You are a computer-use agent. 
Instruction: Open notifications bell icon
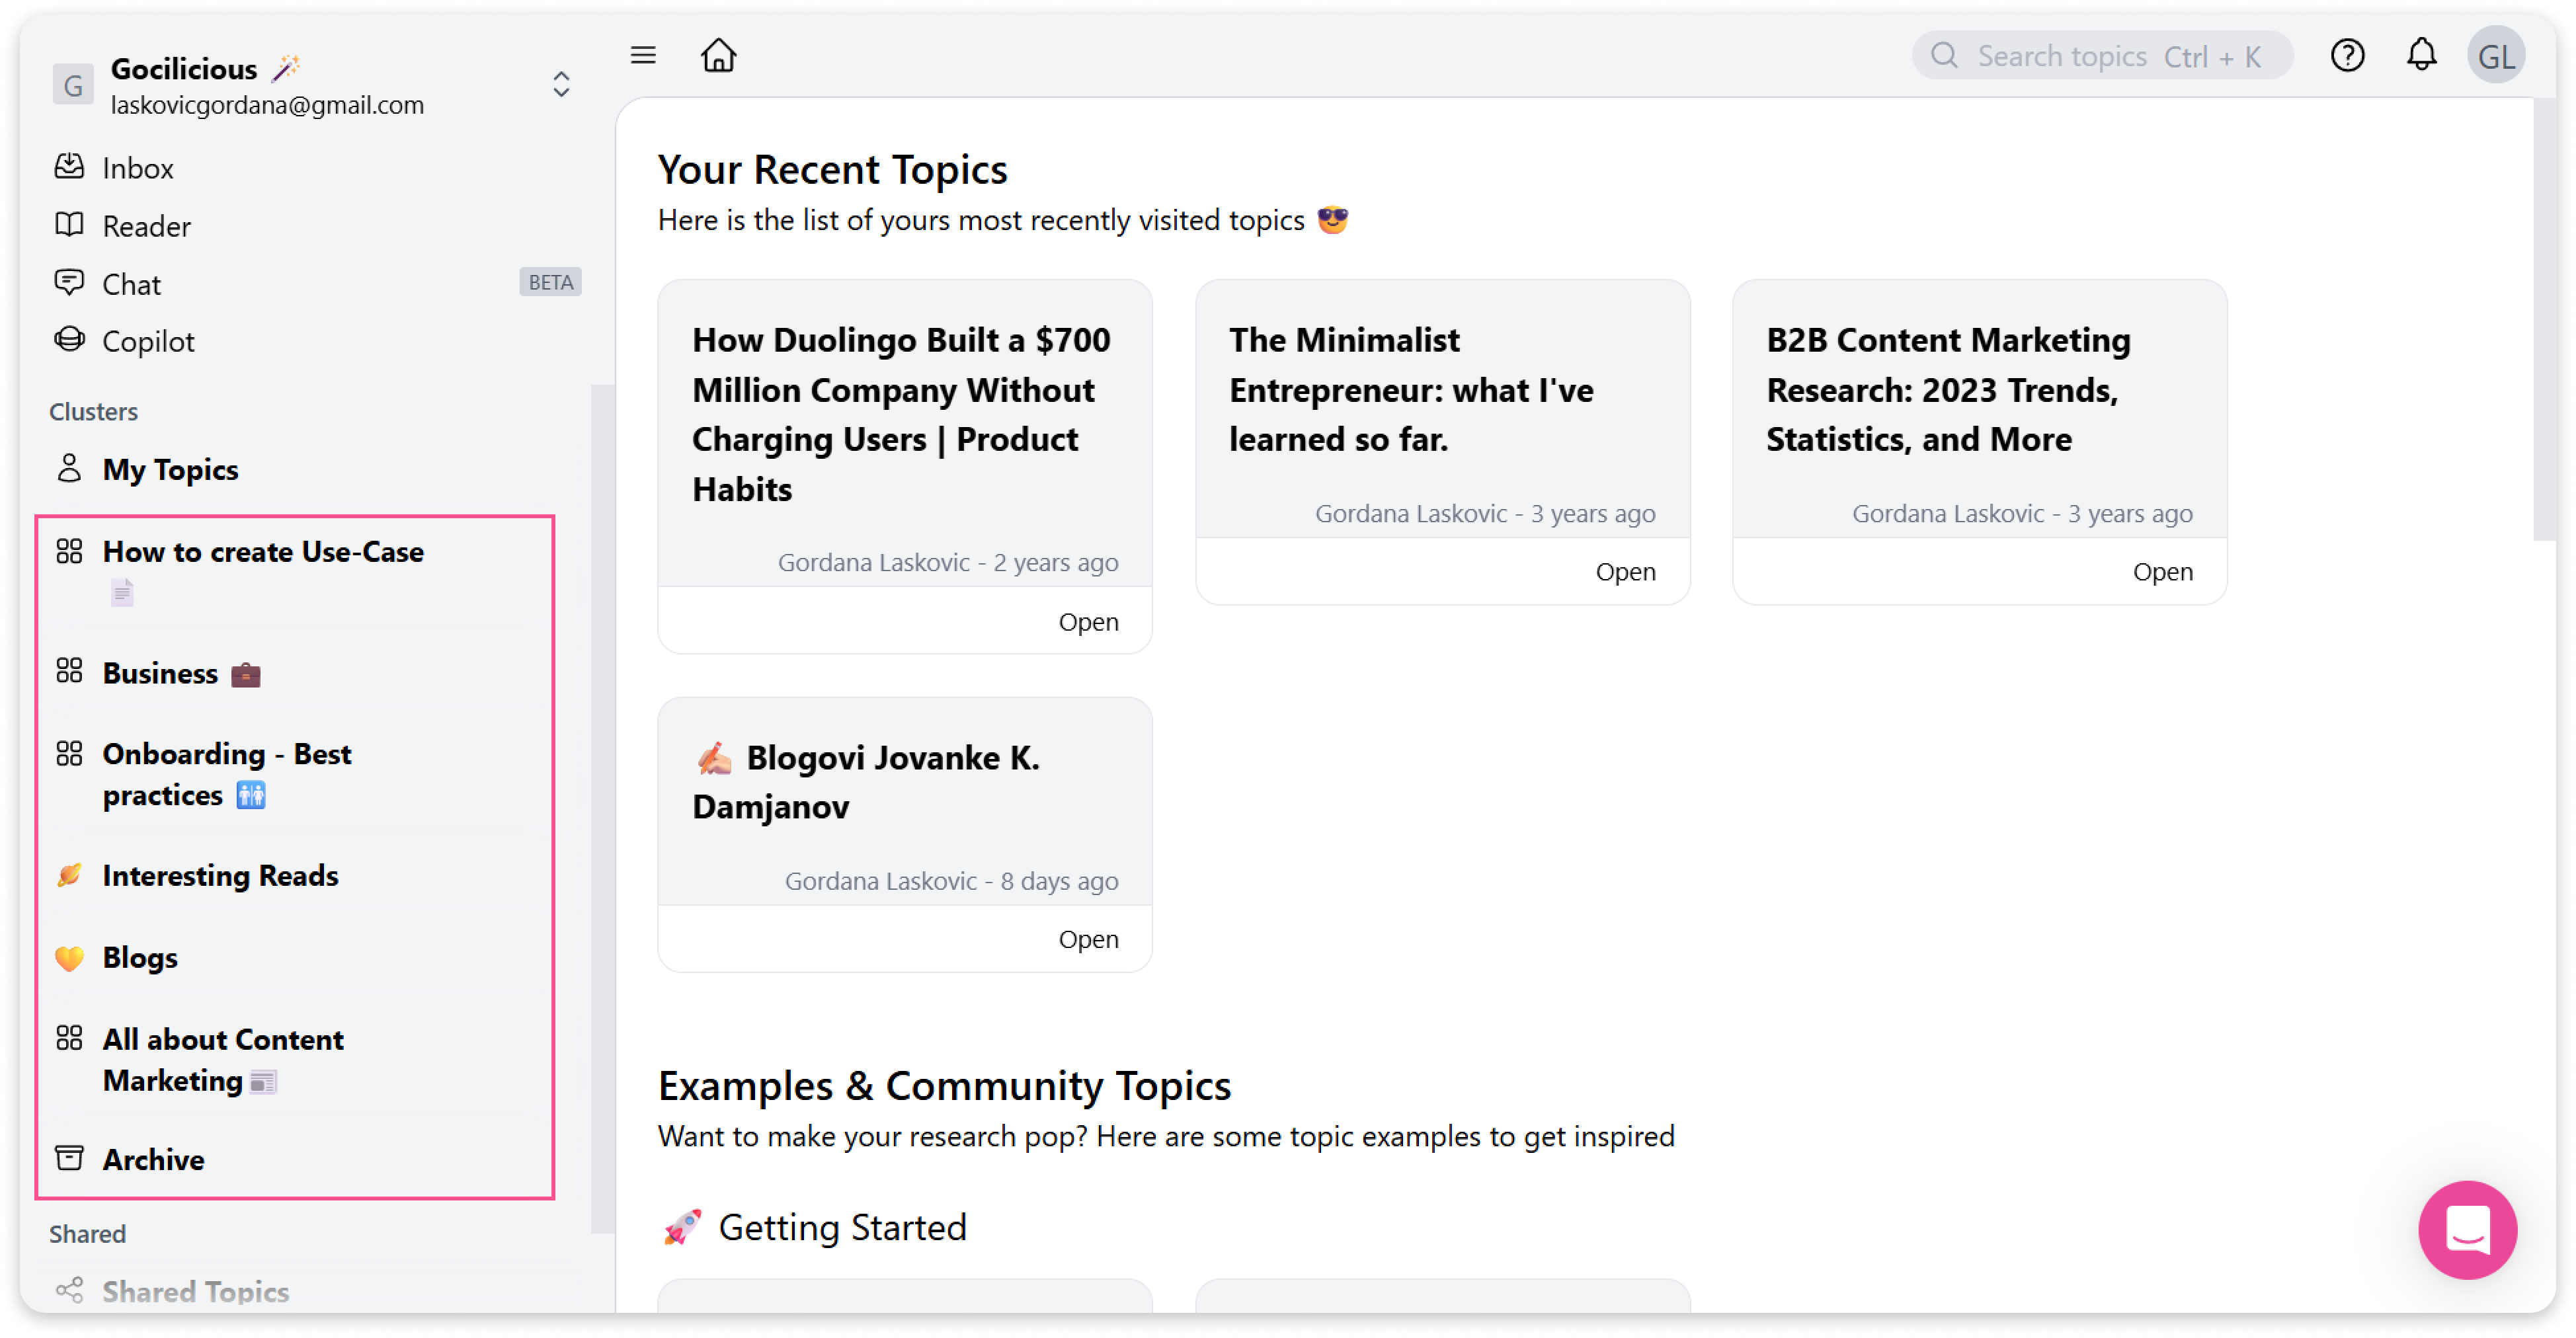pos(2420,56)
